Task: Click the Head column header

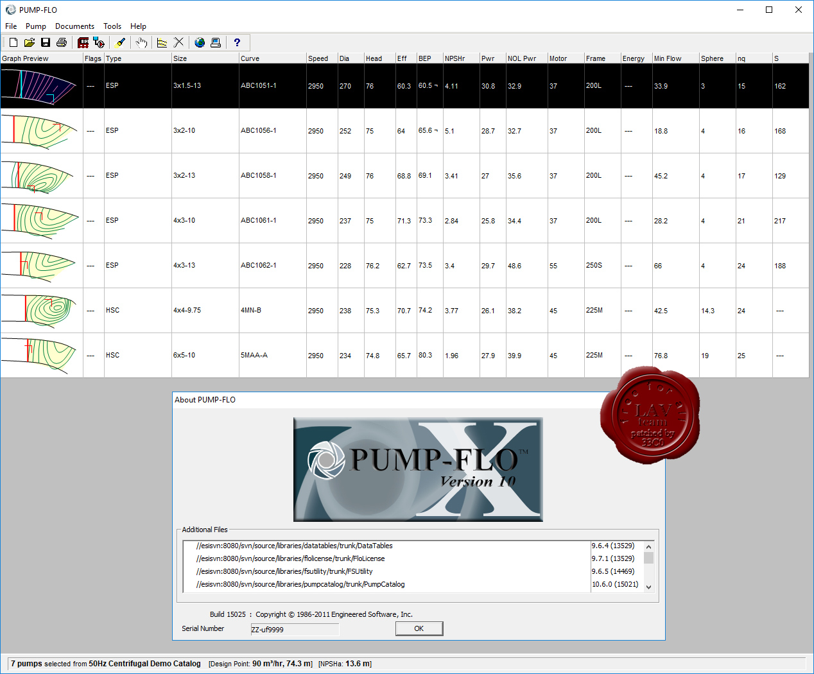Action: [380, 58]
